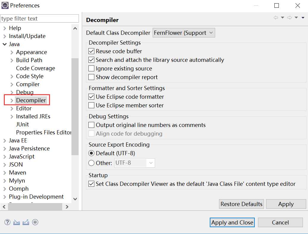Click the help question mark icon

coord(7,222)
